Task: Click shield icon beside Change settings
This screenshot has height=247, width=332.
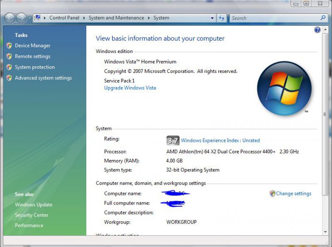Action: pyautogui.click(x=272, y=194)
